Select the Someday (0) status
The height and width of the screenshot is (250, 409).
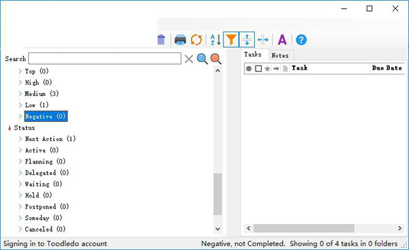[44, 218]
